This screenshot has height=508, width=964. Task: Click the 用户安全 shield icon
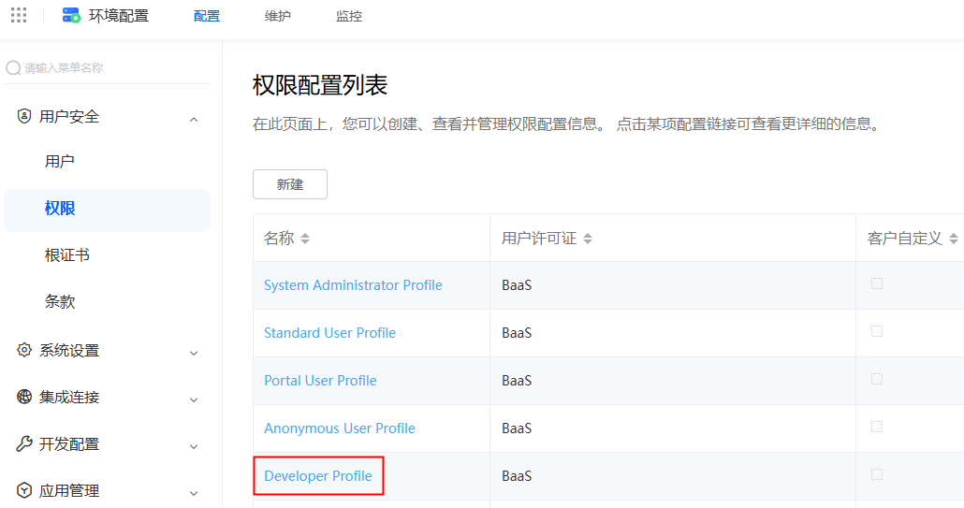pos(24,116)
